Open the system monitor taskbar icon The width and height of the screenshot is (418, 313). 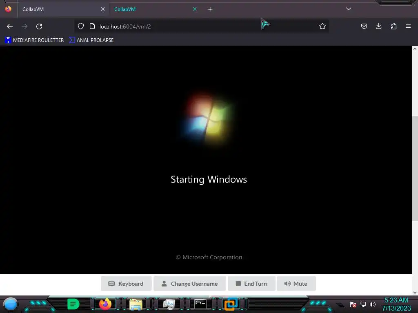click(169, 304)
